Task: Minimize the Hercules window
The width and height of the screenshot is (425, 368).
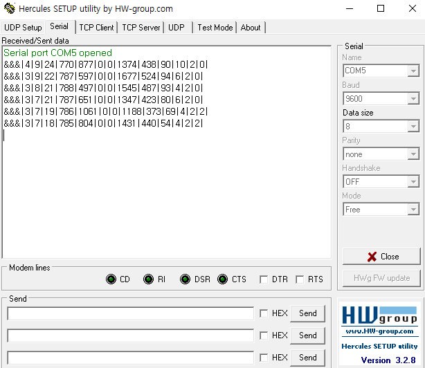Action: pos(350,9)
